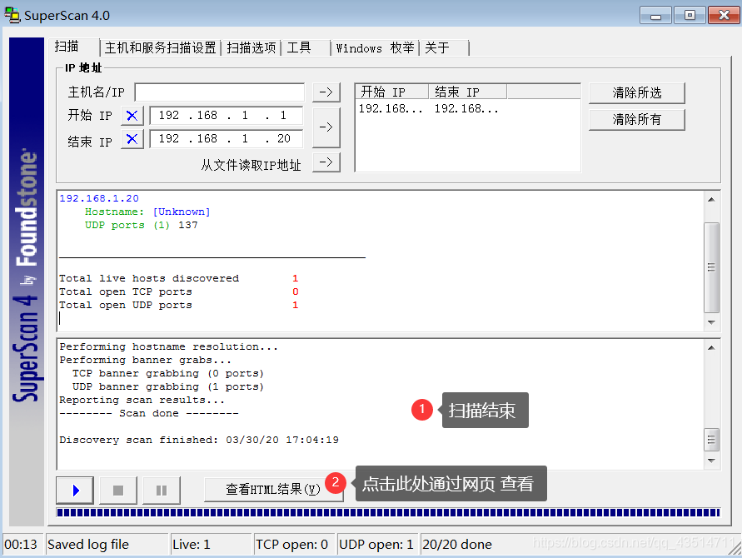Viewport: 742px width, 558px height.
Task: Clear the start IP with its X button
Action: 132,116
